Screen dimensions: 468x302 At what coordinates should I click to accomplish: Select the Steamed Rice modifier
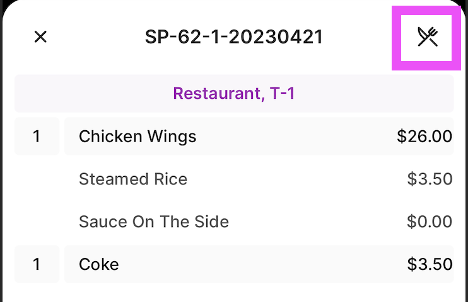pos(133,179)
